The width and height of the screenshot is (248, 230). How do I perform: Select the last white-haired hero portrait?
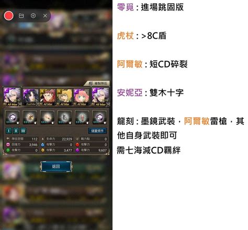pos(100,97)
